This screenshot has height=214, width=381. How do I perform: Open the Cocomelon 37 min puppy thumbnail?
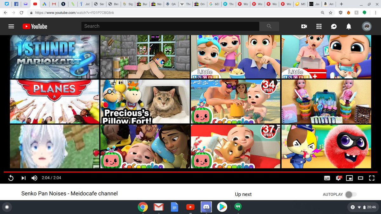[236, 146]
